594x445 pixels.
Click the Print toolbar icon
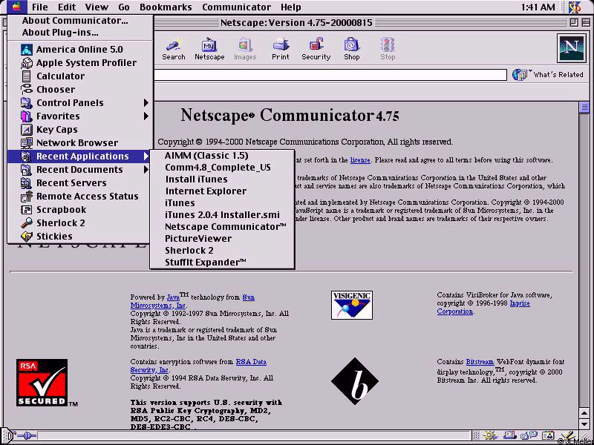[281, 49]
